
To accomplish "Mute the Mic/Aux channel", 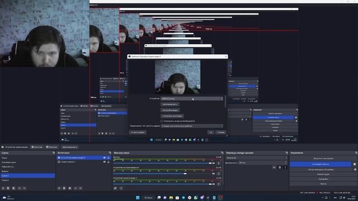I will point(214,163).
